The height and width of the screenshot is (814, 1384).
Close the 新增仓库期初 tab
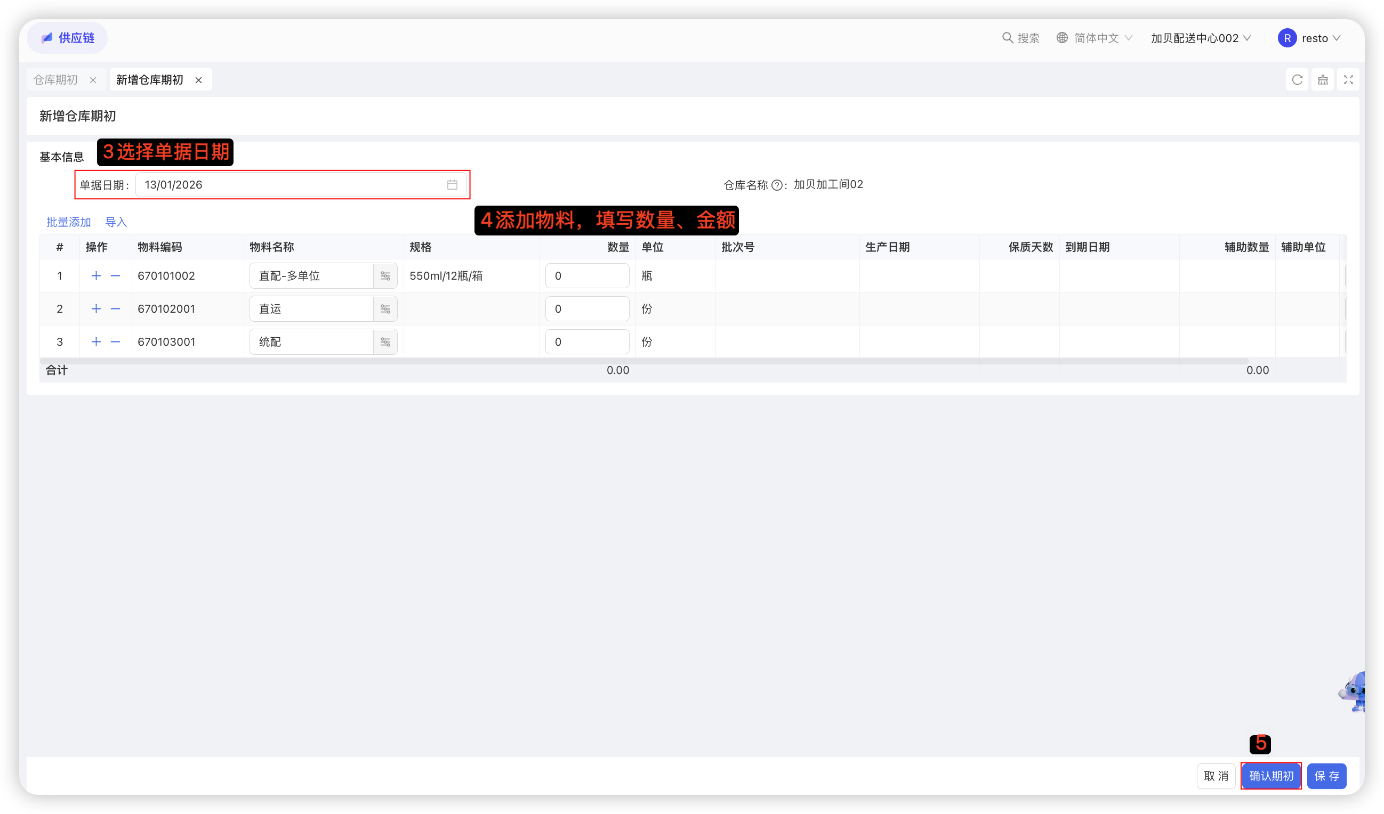198,80
